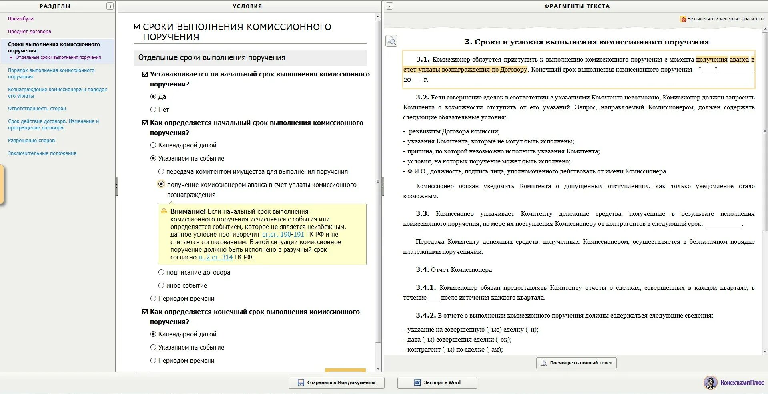
Task: Click scroll-down arrow of Условия panel
Action: click(378, 369)
